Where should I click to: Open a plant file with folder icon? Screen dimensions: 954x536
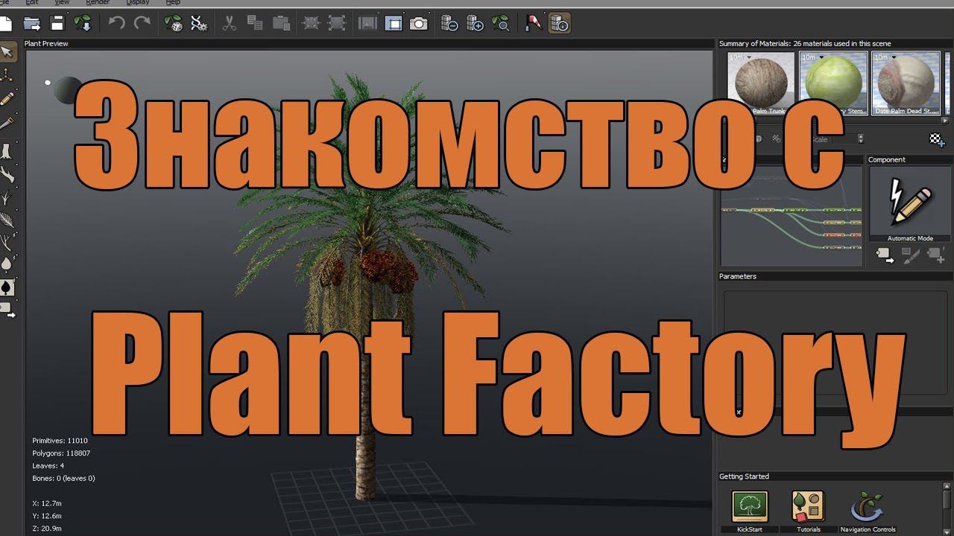(32, 24)
